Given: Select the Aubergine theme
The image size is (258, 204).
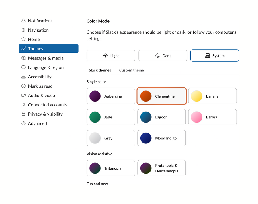Looking at the screenshot, I should pos(111,96).
